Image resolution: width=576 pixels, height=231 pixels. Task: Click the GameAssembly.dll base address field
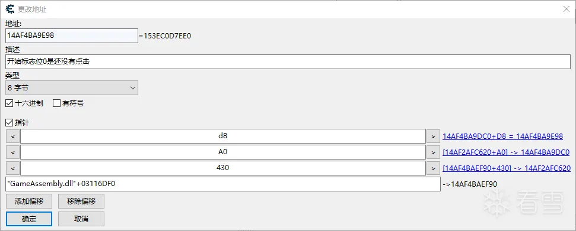coord(223,184)
